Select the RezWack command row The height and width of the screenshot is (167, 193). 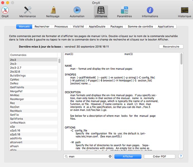33,111
